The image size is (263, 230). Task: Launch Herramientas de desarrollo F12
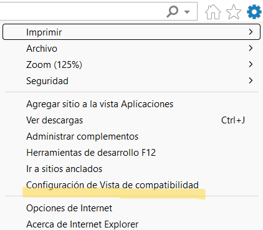[131, 153]
